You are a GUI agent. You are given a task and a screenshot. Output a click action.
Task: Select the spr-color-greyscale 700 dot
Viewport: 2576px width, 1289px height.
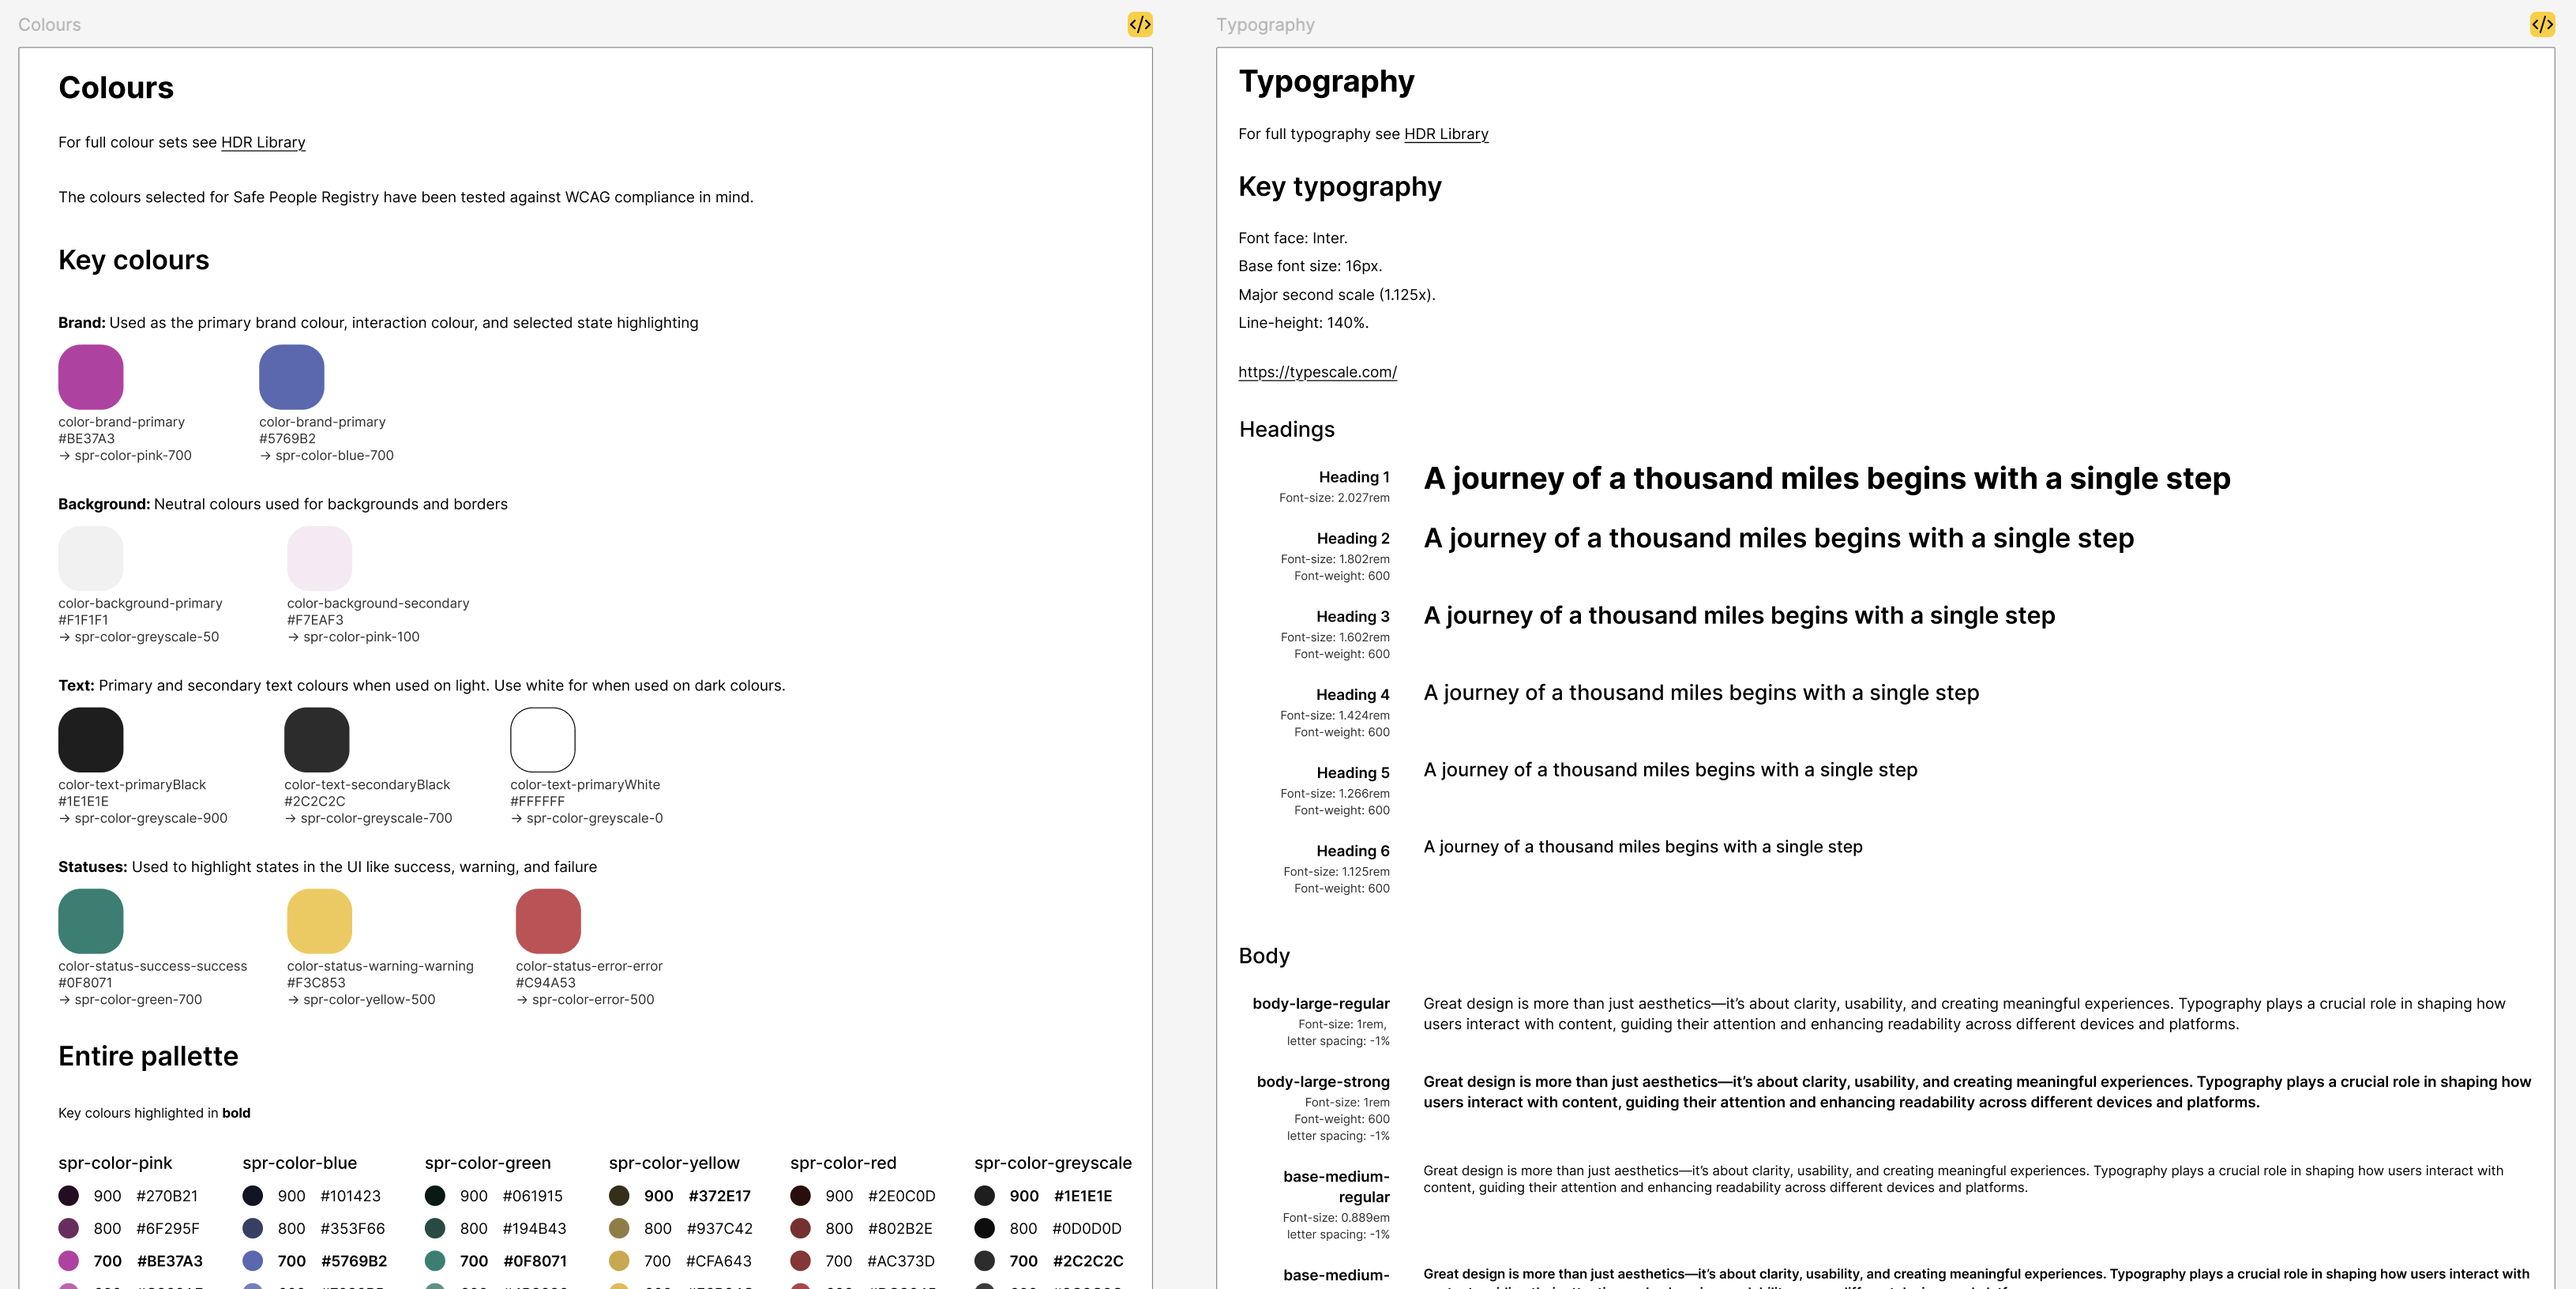point(985,1261)
